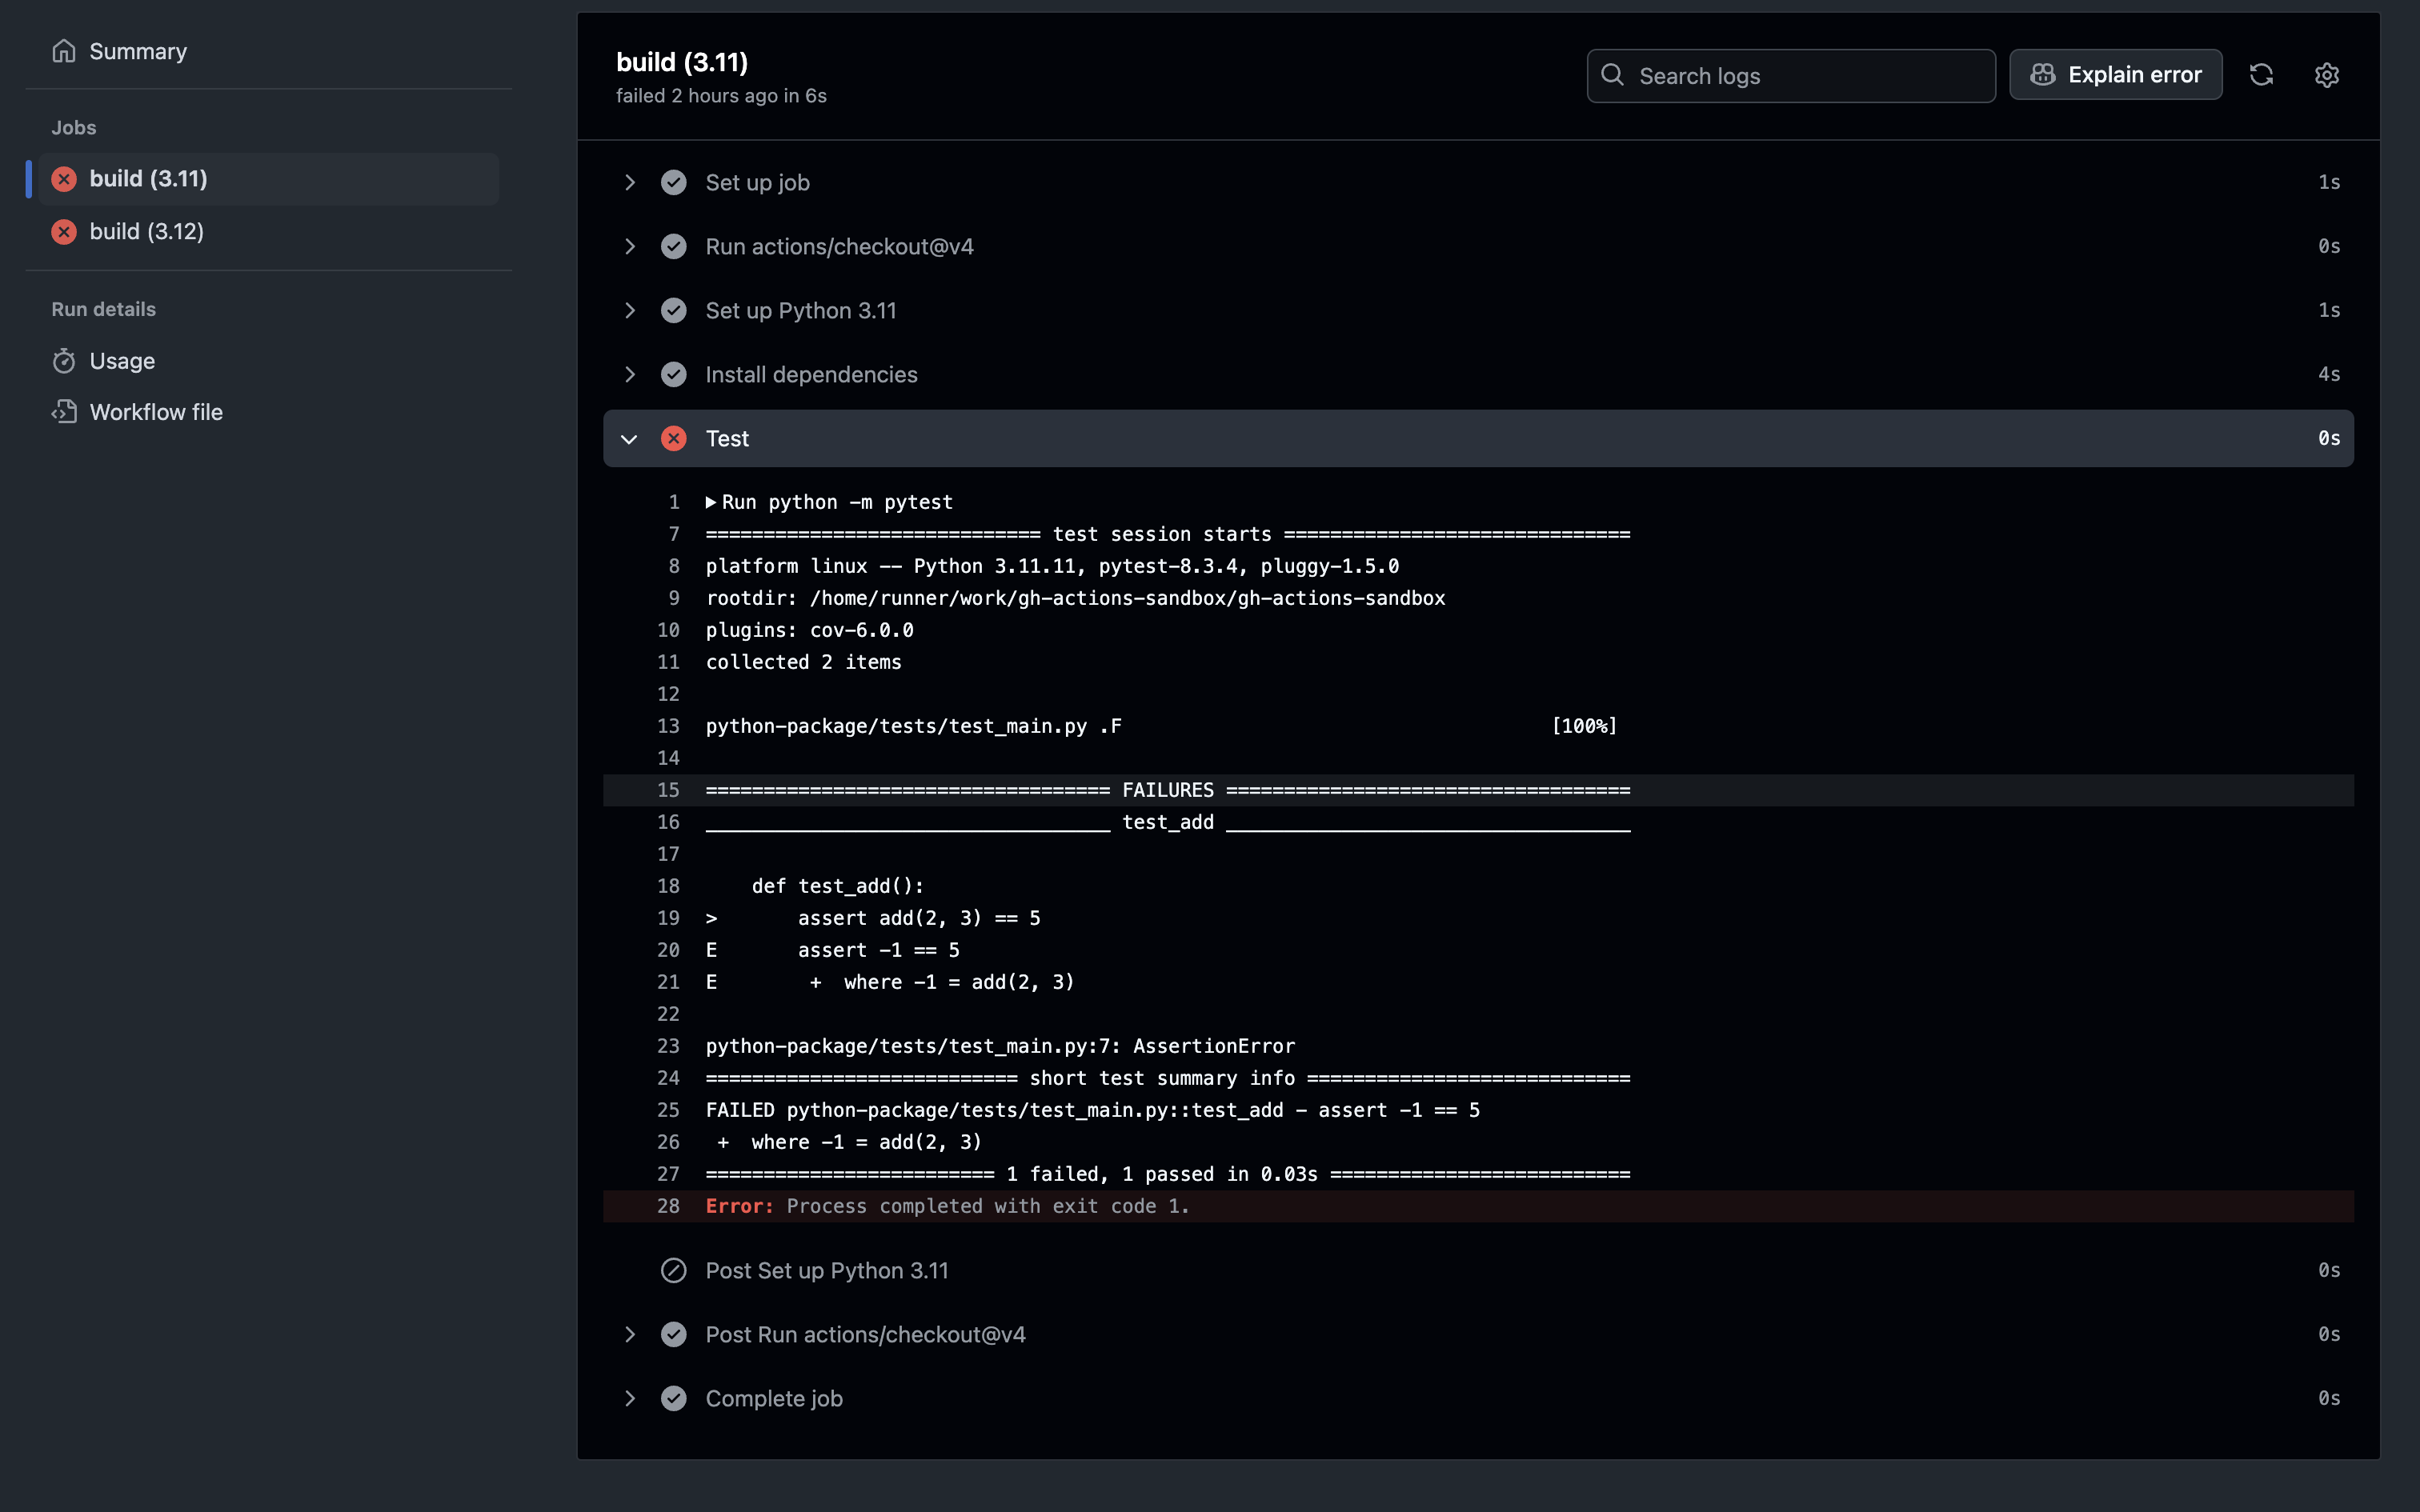
Task: Click the search magnifier icon in logs field
Action: point(1612,75)
